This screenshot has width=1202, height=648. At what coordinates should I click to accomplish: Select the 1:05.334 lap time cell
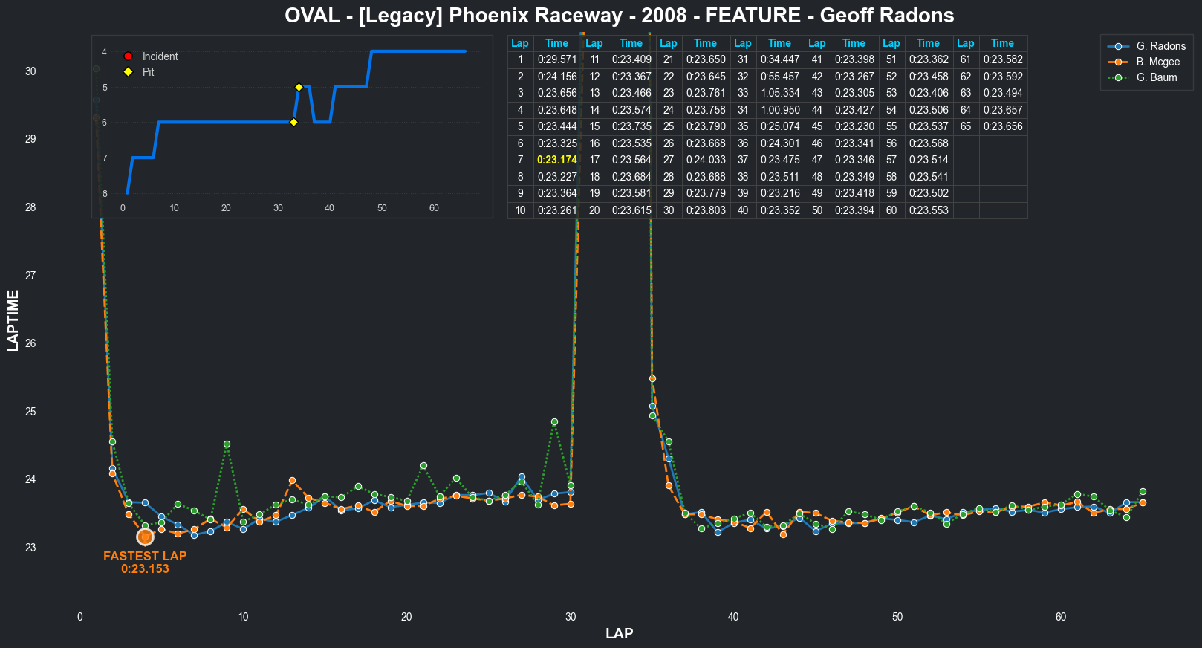(779, 93)
